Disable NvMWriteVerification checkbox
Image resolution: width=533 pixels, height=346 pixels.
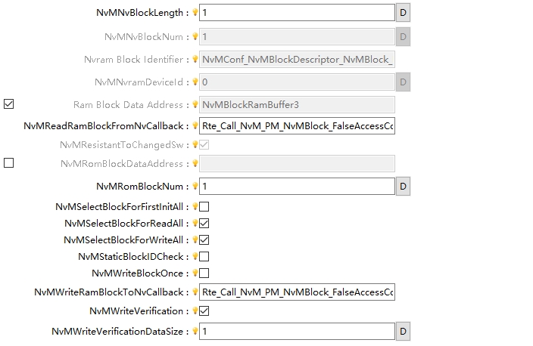click(x=204, y=310)
